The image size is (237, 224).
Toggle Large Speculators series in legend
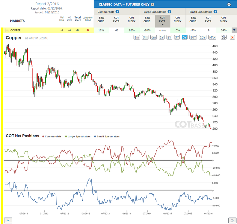[78, 136]
